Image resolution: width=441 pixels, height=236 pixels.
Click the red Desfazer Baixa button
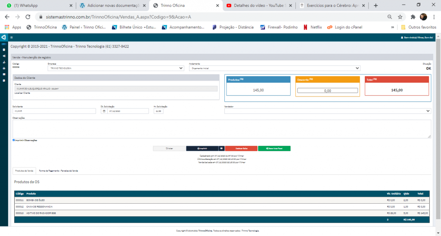[241, 148]
